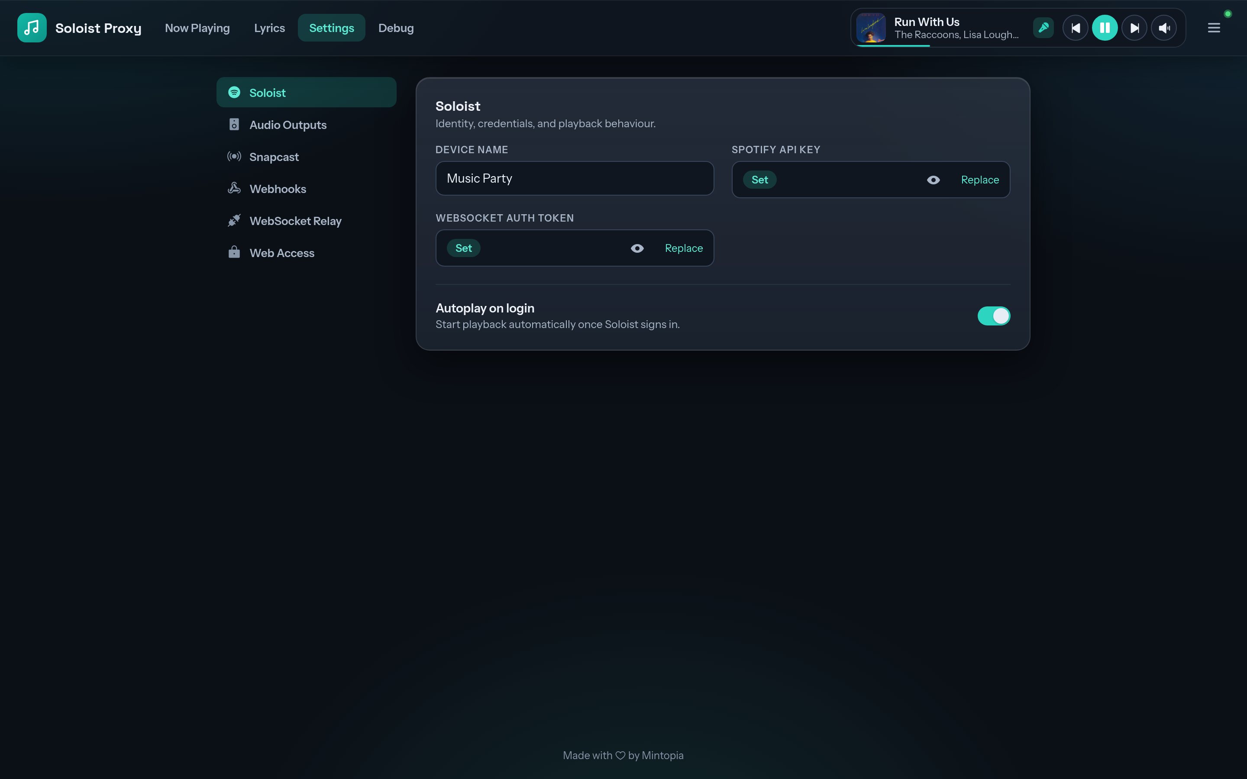Replace the WebSocket auth token
The image size is (1247, 779).
pyautogui.click(x=684, y=248)
